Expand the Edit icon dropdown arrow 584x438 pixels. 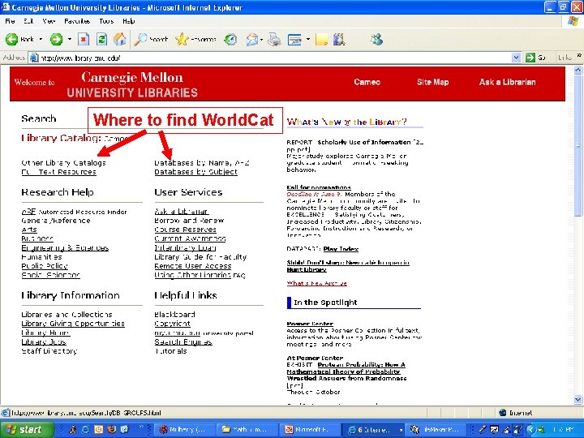(x=308, y=39)
